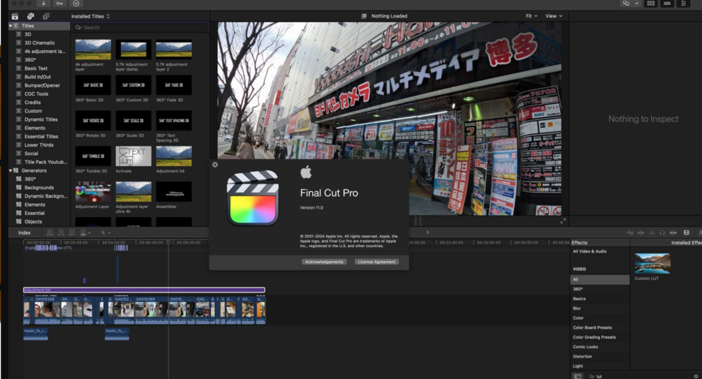Toggle the audio skimming icon
702x379 pixels.
652,232
